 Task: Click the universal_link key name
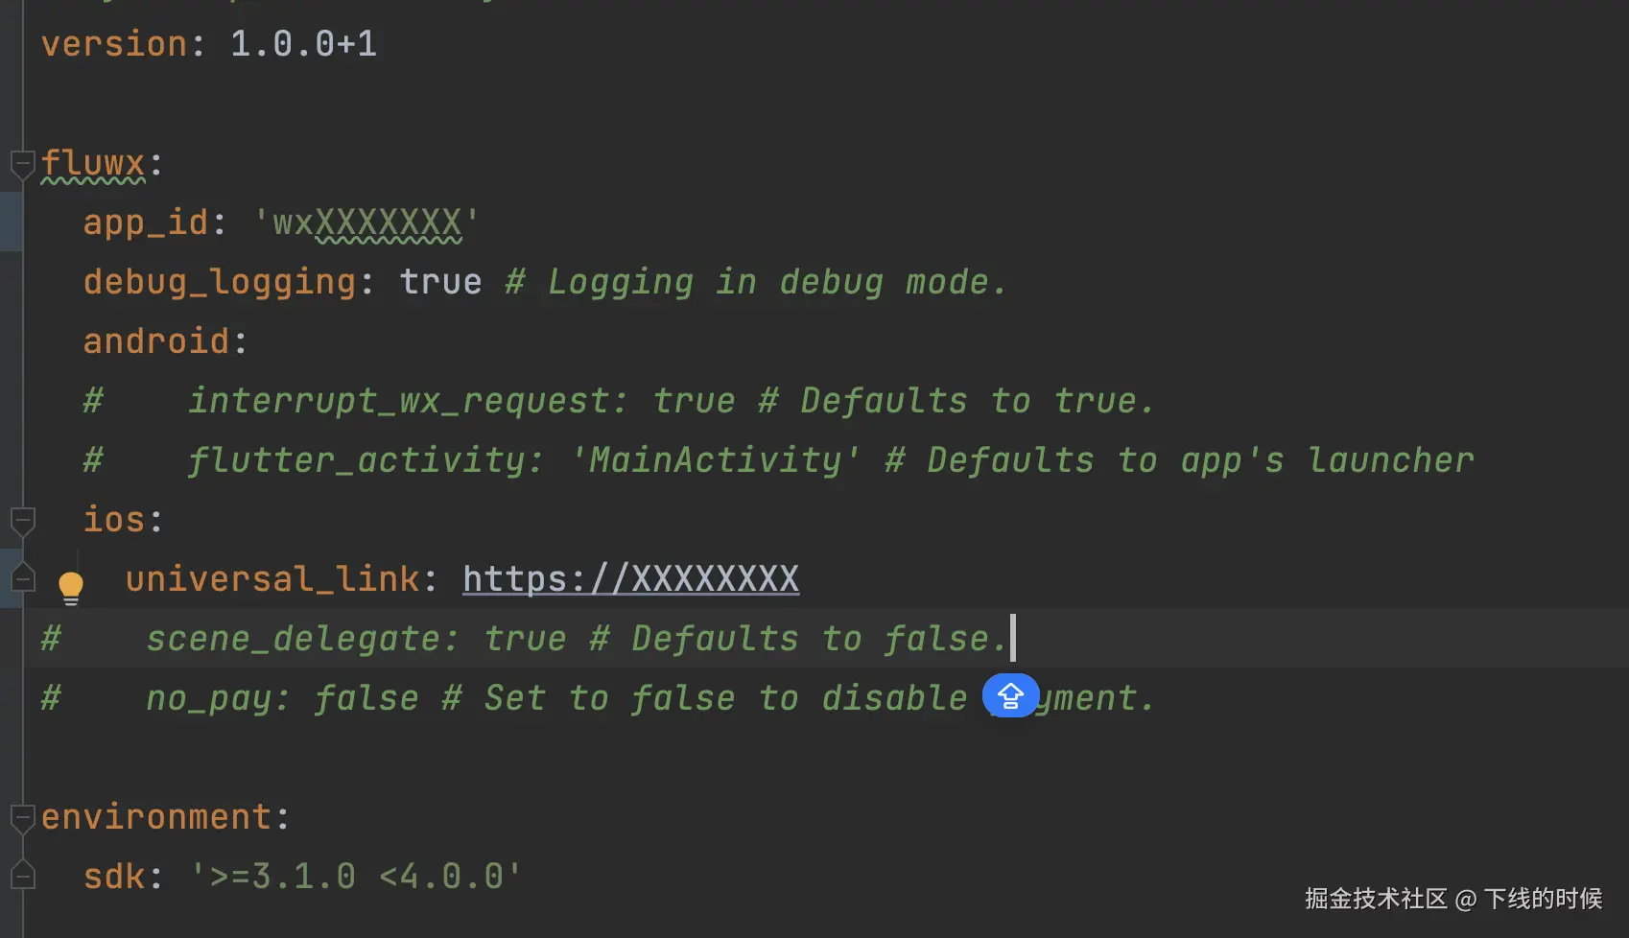click(x=272, y=579)
